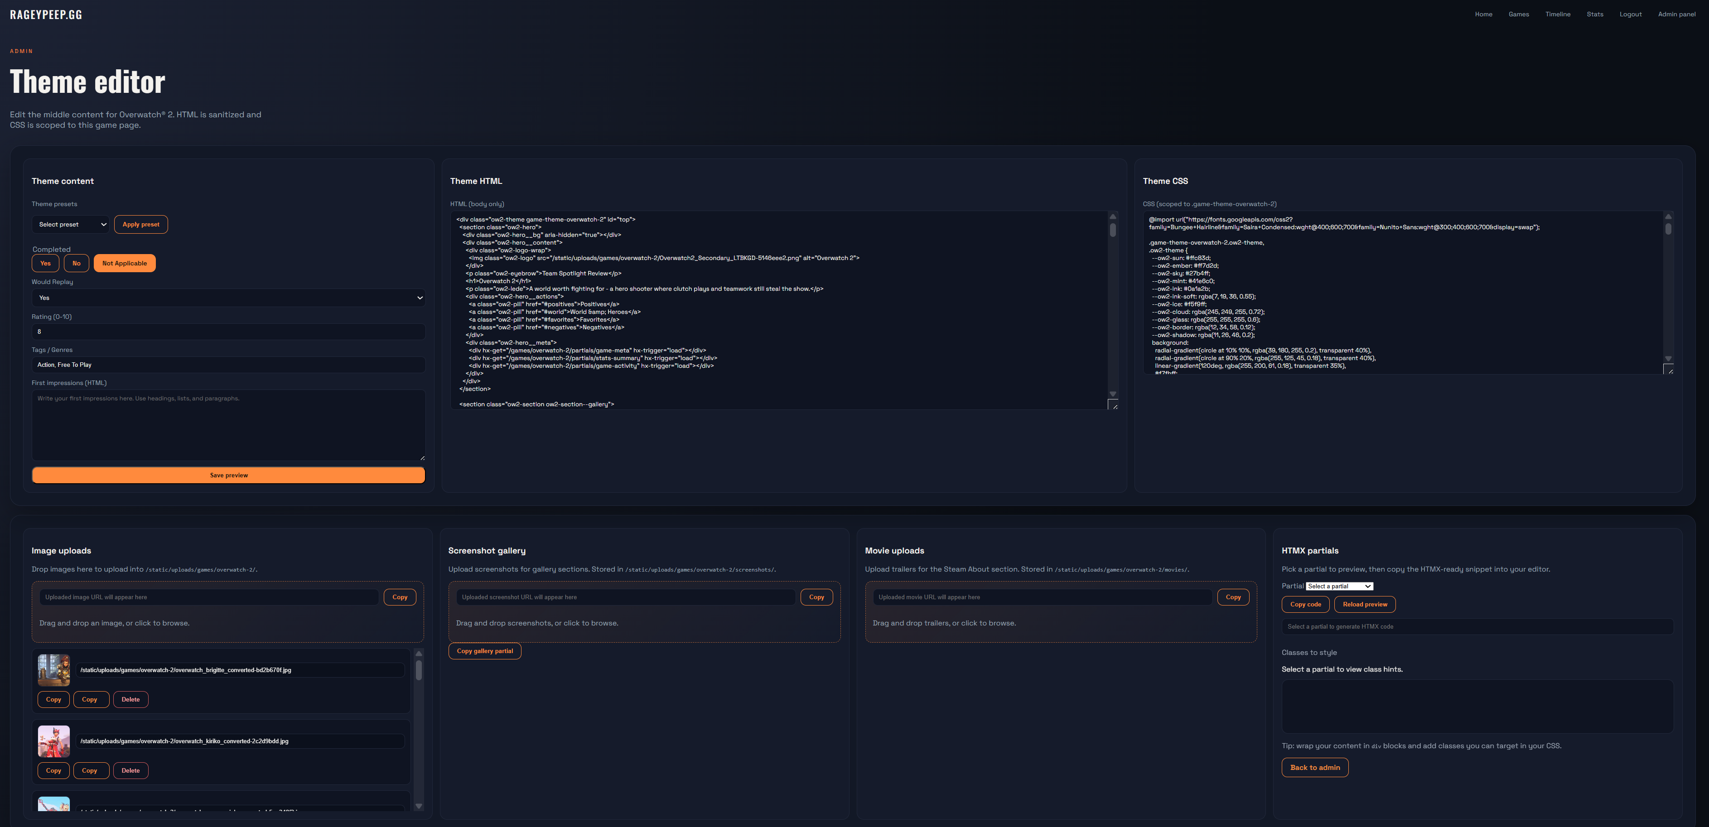The width and height of the screenshot is (1709, 827).
Task: Open the Would Replay dropdown
Action: click(x=228, y=298)
